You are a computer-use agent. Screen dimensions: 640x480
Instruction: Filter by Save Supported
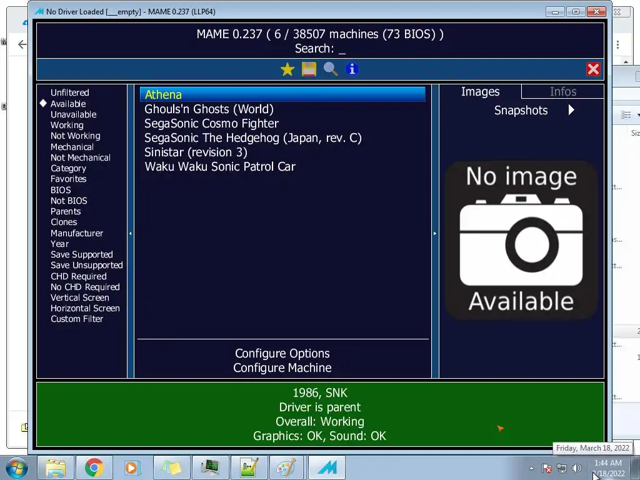coord(82,254)
